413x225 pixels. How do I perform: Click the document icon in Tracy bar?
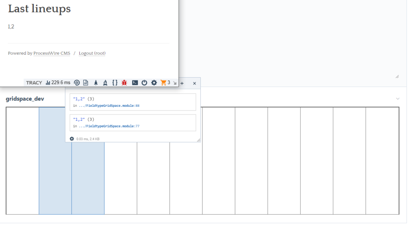coord(86,83)
